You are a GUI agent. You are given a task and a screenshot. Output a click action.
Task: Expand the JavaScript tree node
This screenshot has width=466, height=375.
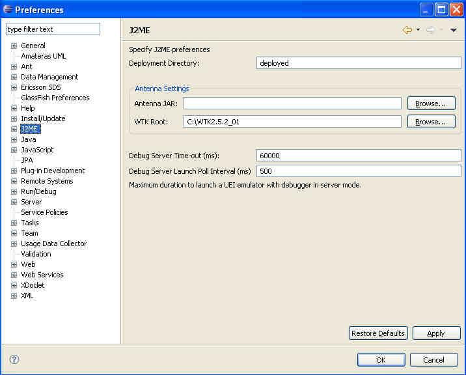pyautogui.click(x=14, y=150)
